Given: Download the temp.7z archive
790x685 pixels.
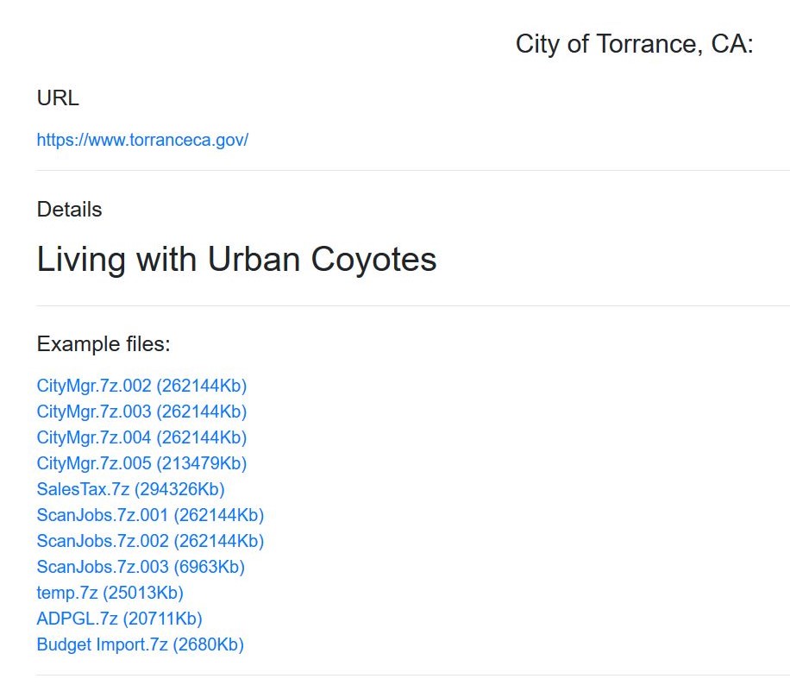Looking at the screenshot, I should point(110,593).
